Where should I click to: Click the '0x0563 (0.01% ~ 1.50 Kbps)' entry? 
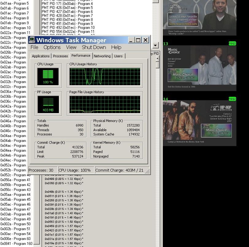tap(64, 222)
